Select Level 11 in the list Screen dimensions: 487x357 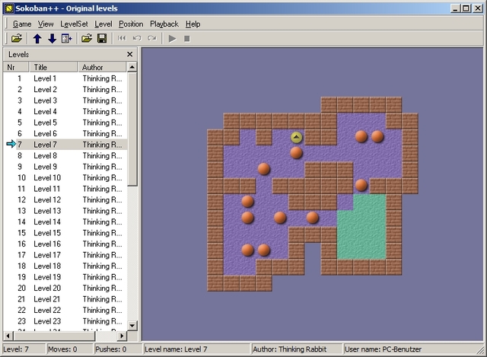(x=65, y=189)
